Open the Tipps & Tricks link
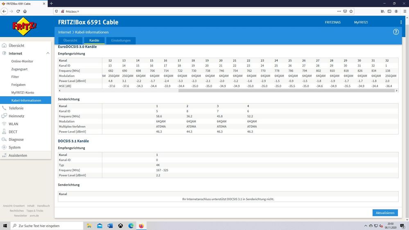The width and height of the screenshot is (409, 230). coord(35,211)
